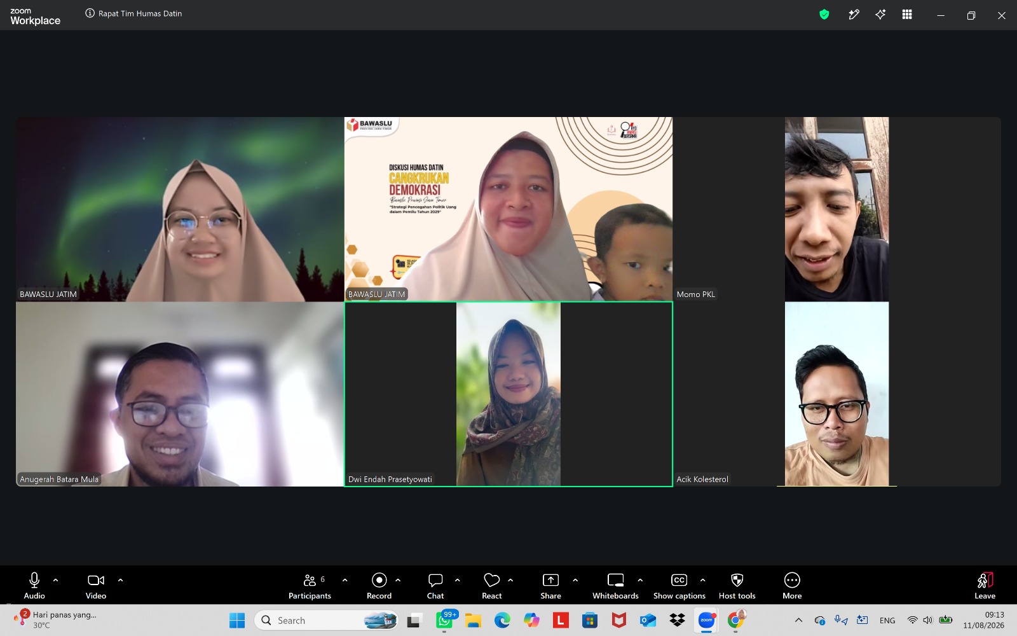This screenshot has width=1017, height=636.
Task: Click the OneDrive cloud tray icon
Action: [820, 620]
